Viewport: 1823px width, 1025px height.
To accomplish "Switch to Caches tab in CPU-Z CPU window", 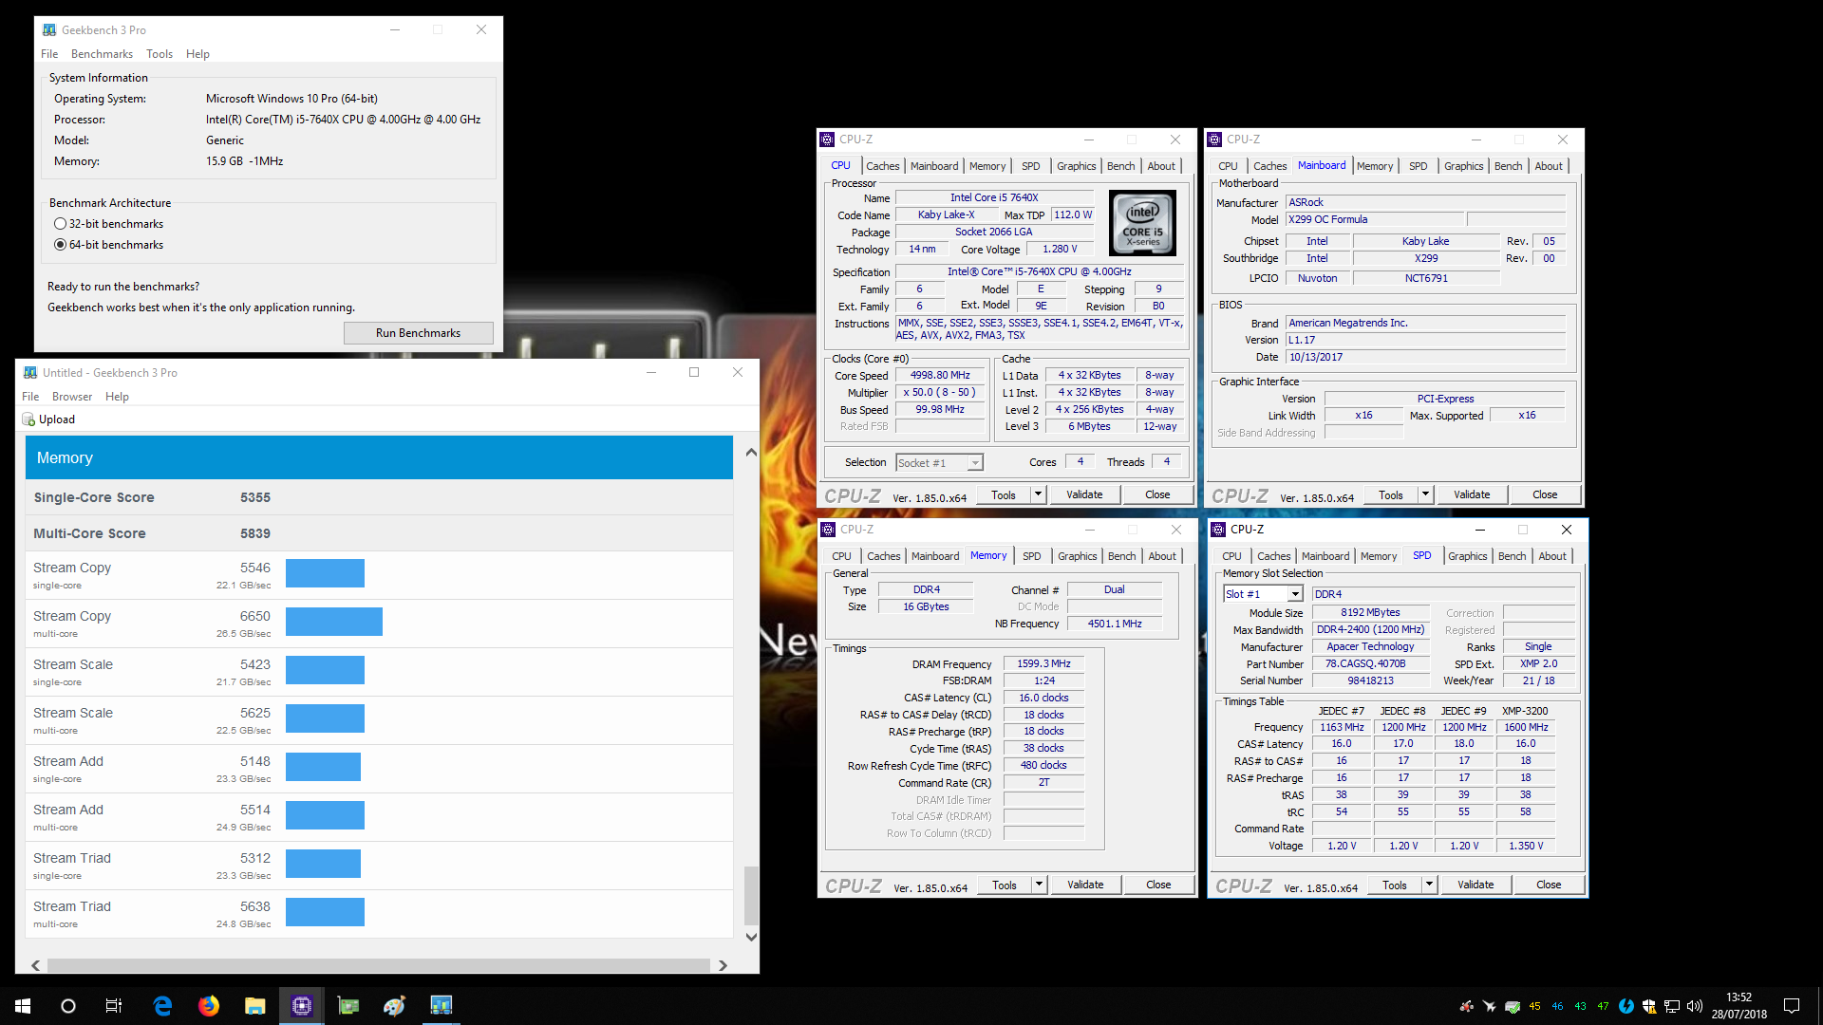I will click(x=882, y=166).
